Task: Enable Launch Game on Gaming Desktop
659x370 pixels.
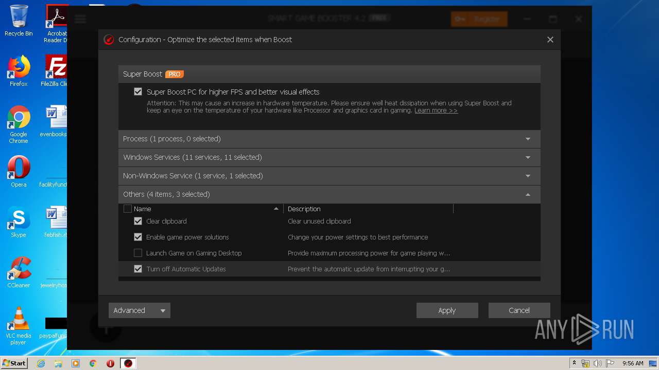Action: tap(138, 253)
